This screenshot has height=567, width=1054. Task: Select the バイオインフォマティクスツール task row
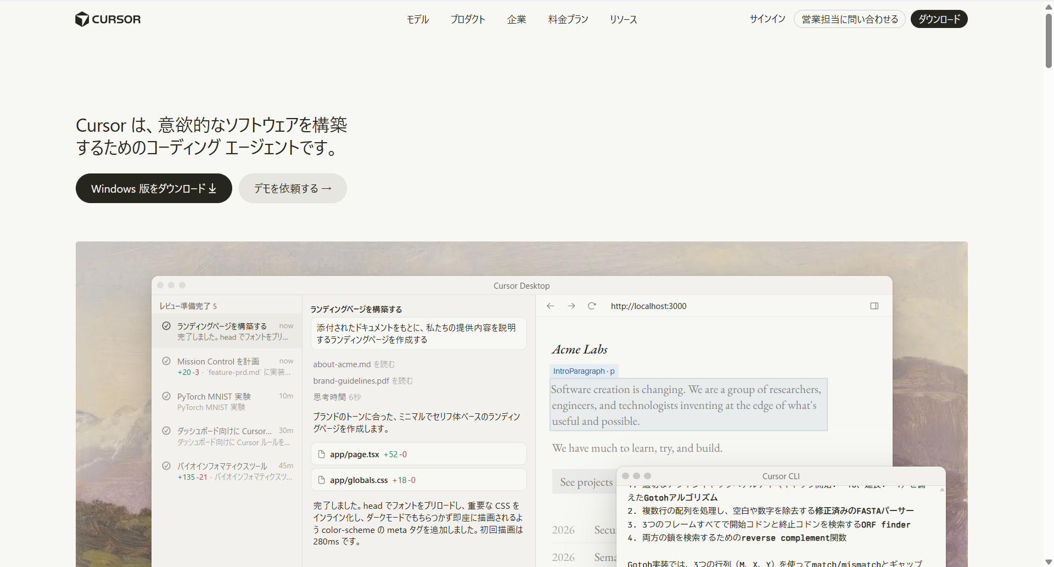227,471
